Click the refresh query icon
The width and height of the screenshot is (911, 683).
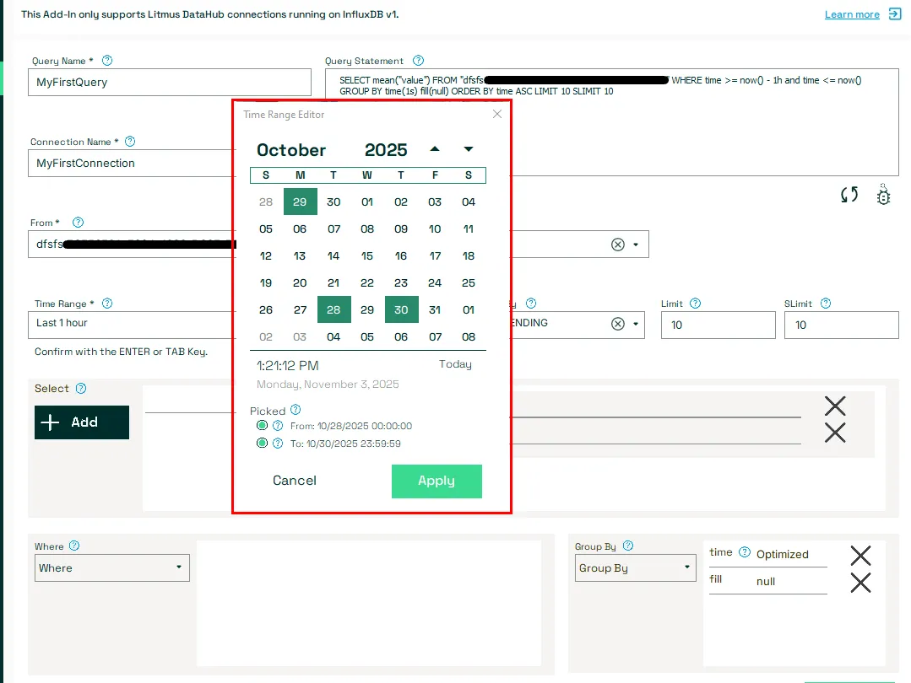pyautogui.click(x=849, y=195)
